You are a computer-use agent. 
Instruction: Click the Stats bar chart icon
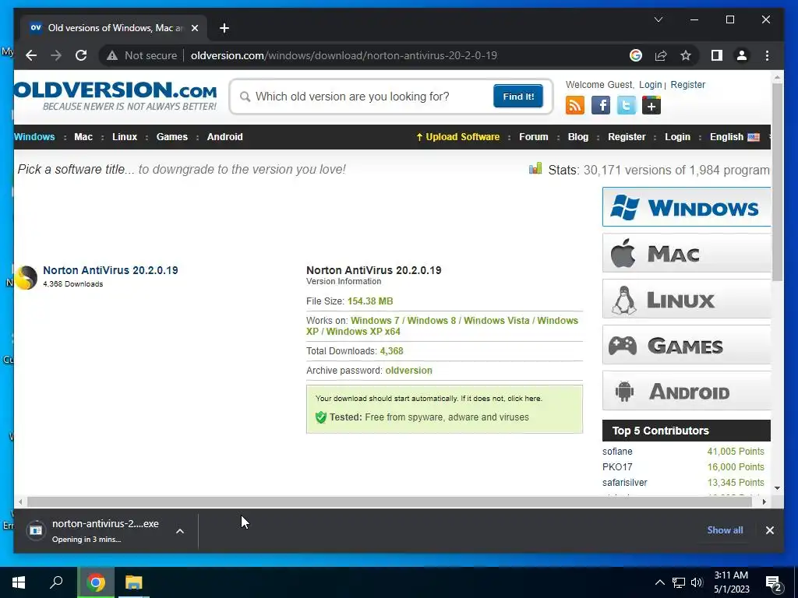tap(535, 169)
